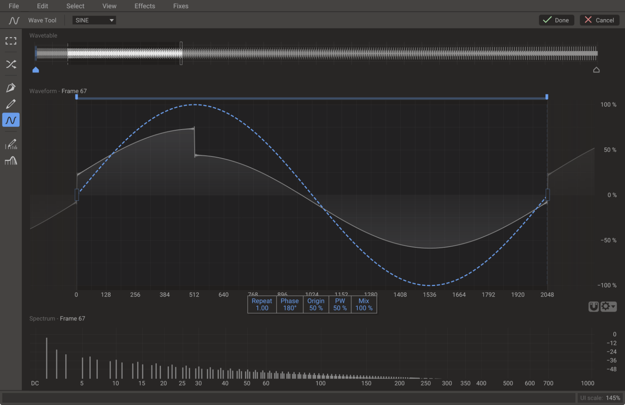Pick the pencil draw tool
The height and width of the screenshot is (405, 625).
[11, 103]
